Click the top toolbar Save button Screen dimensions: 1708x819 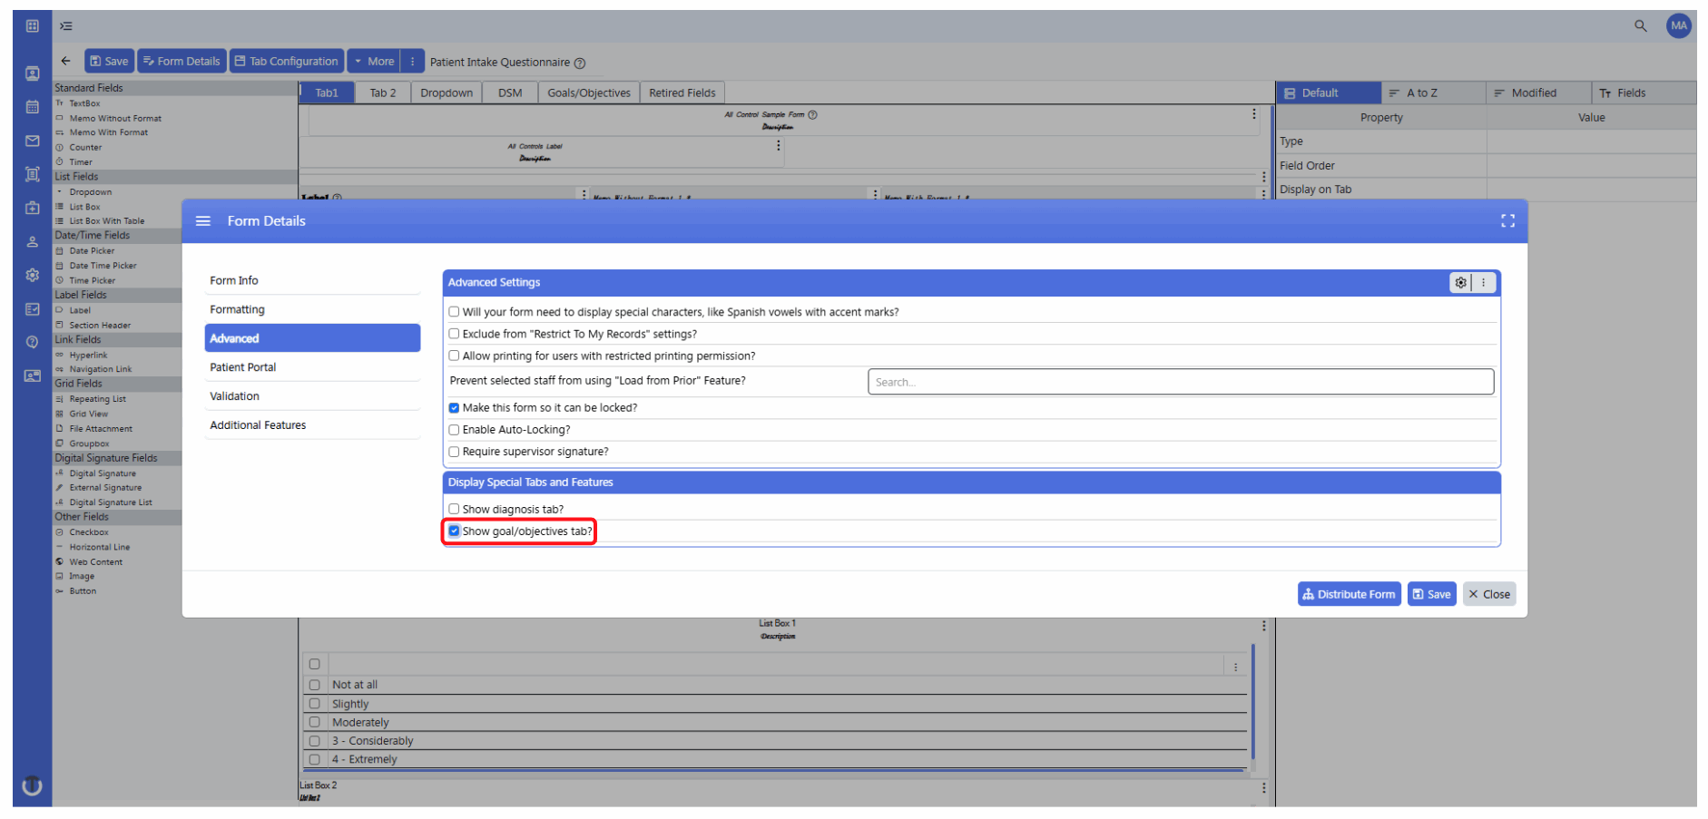click(109, 61)
